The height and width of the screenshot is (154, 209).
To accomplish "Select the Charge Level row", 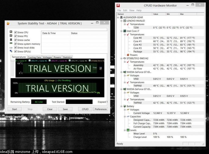I will pyautogui.click(x=160, y=137).
